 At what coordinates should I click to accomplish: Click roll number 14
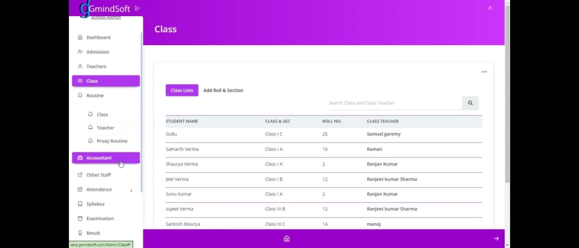(x=325, y=224)
